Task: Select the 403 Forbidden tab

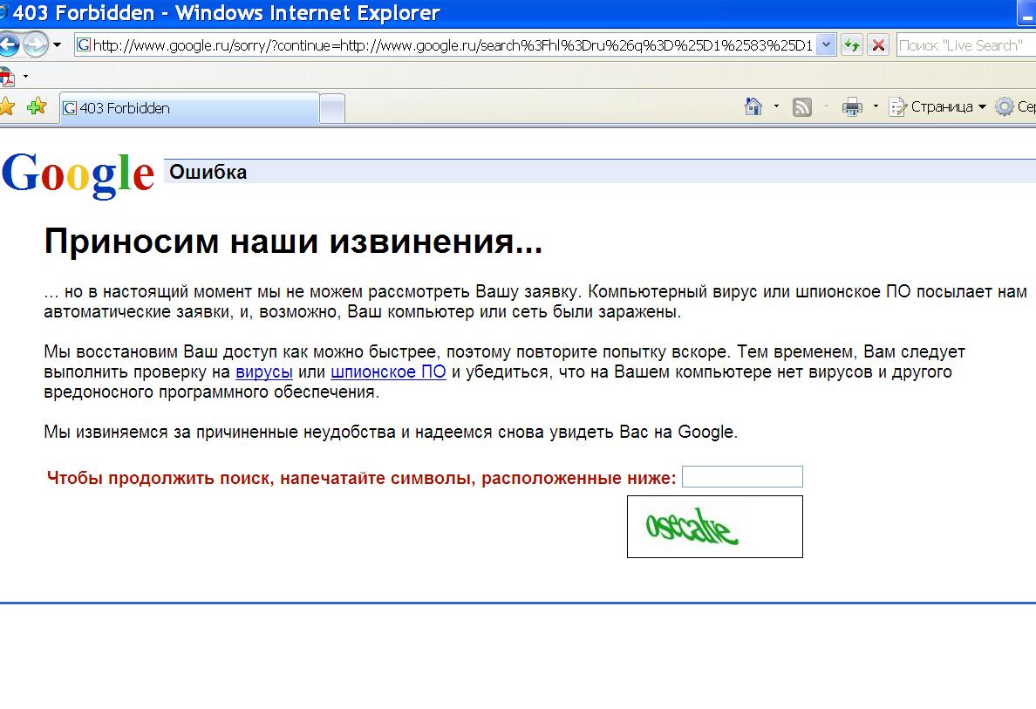Action: tap(189, 108)
